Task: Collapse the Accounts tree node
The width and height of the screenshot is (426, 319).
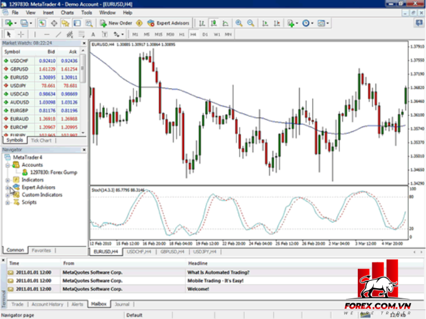Action: point(7,165)
